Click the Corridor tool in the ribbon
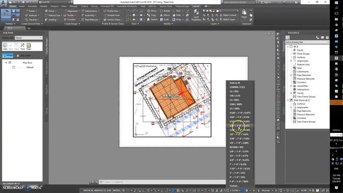 point(70,20)
